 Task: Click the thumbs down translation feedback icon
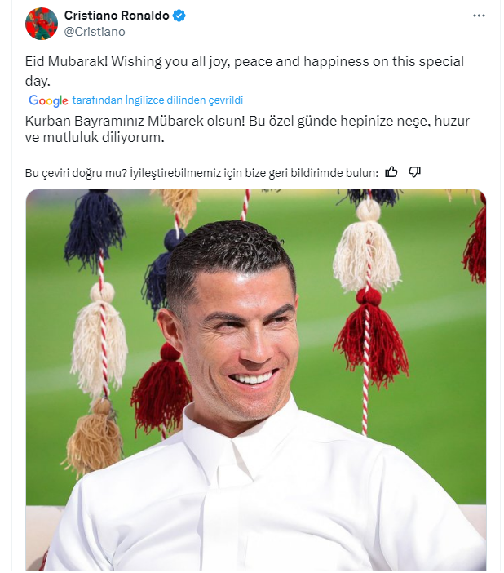tap(414, 171)
